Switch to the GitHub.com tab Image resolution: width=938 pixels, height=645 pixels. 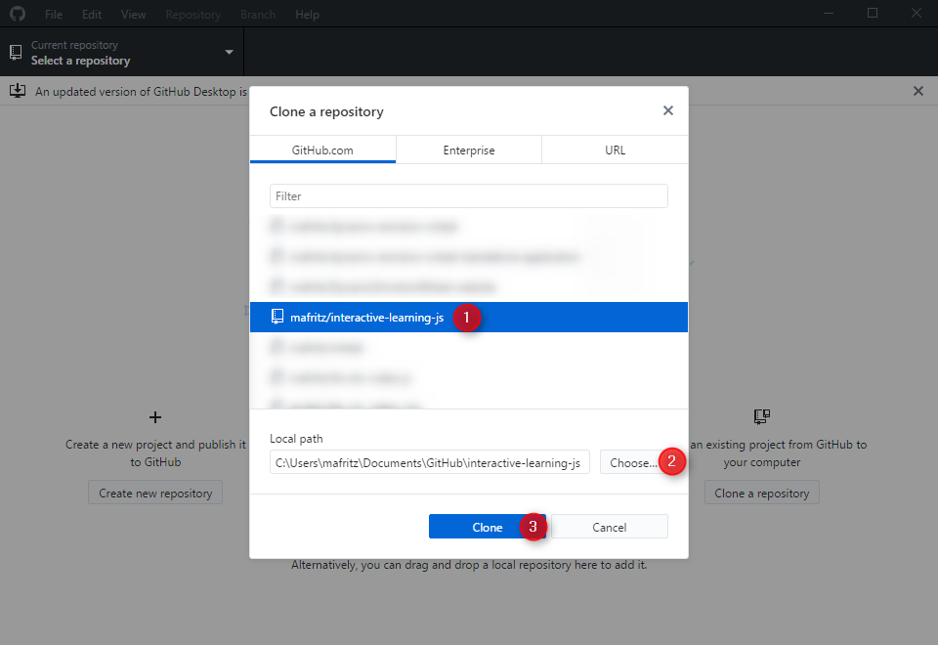click(x=322, y=150)
